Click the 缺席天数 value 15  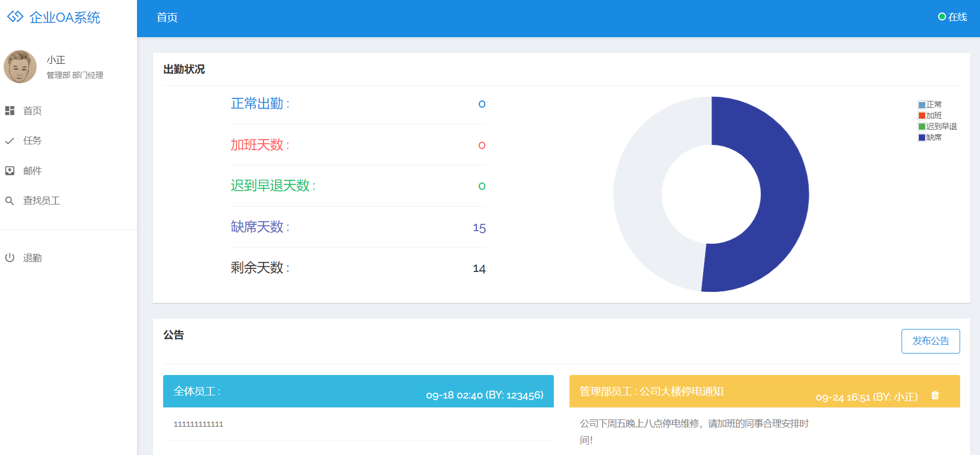pos(480,228)
